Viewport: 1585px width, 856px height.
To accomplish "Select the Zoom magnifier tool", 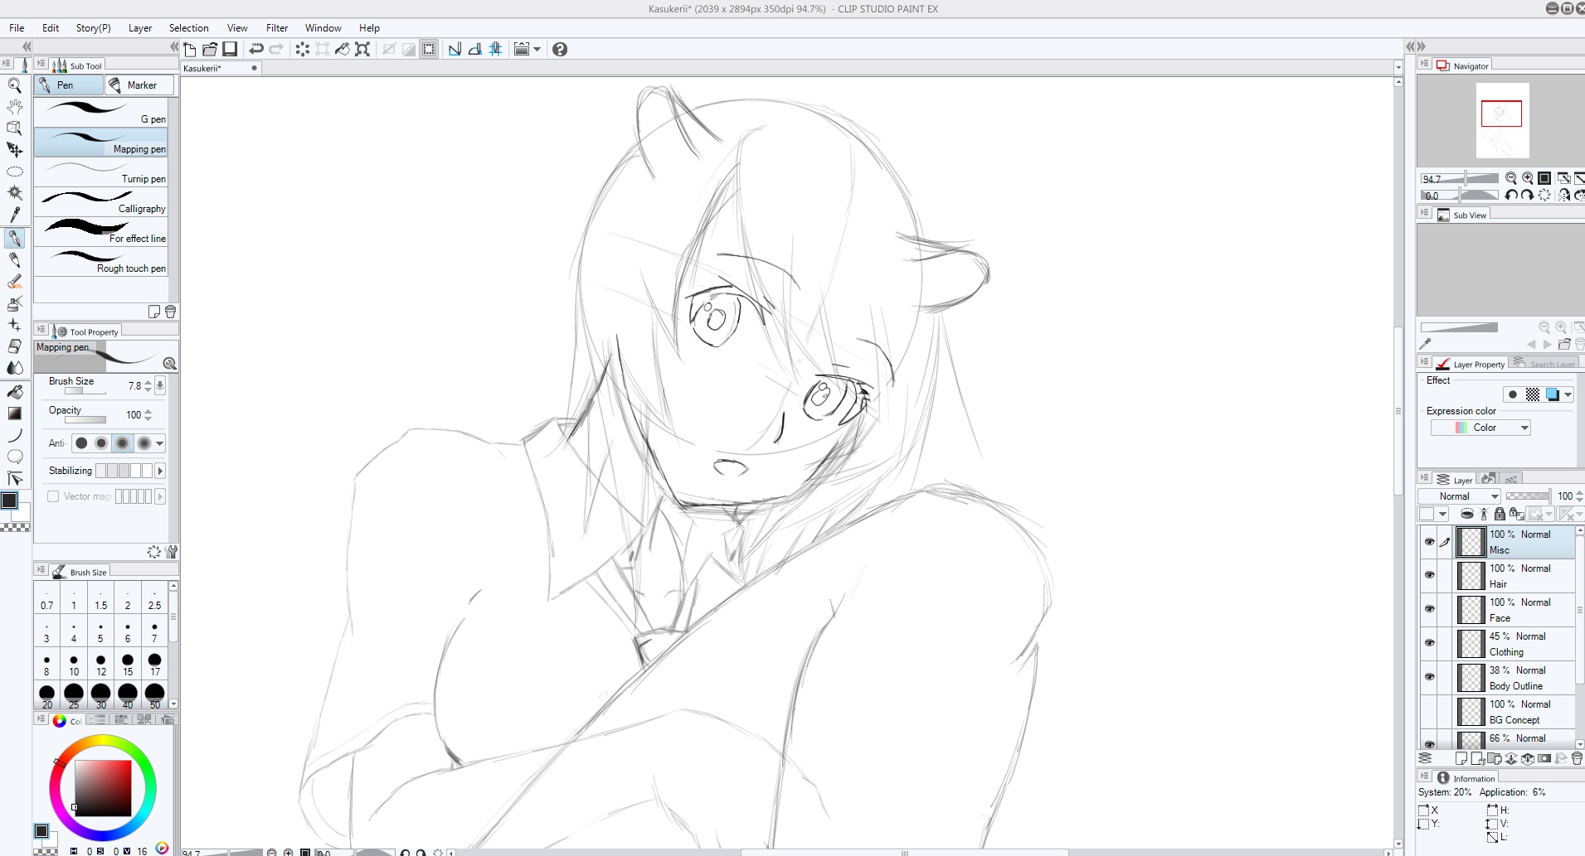I will pos(14,85).
